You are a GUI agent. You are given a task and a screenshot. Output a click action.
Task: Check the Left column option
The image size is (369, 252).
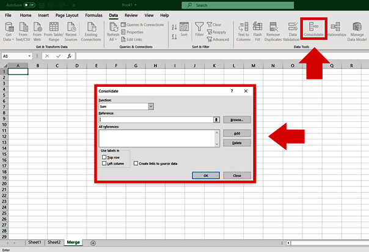coord(104,163)
